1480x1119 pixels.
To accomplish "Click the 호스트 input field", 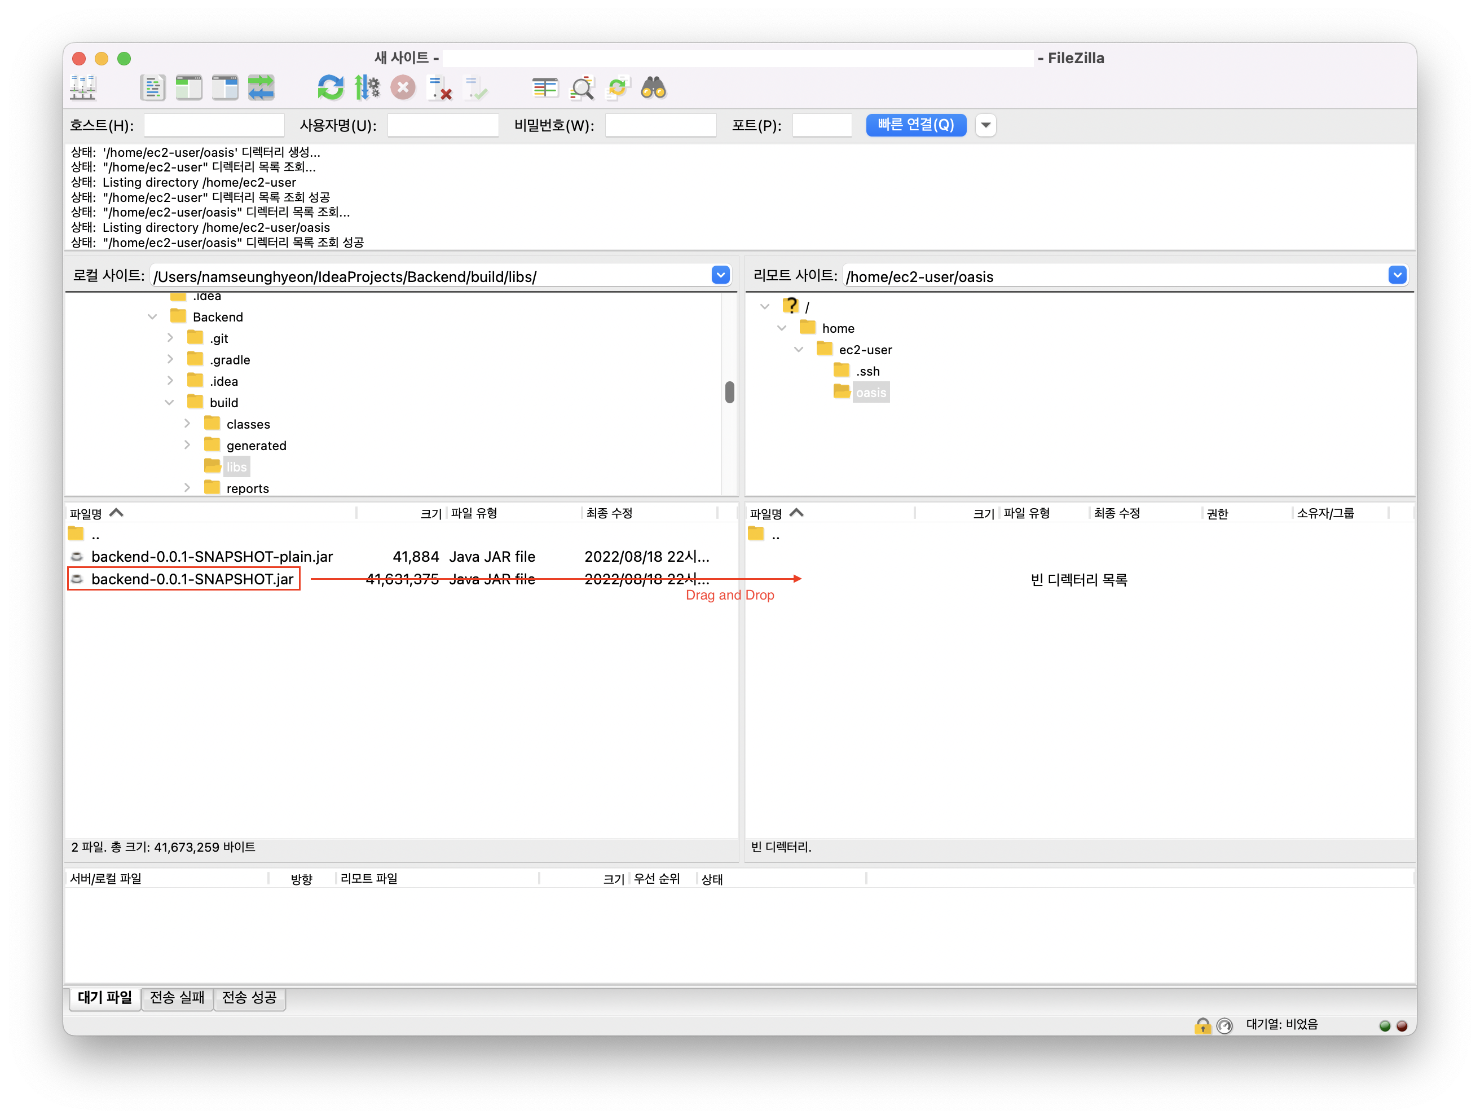I will pos(214,125).
